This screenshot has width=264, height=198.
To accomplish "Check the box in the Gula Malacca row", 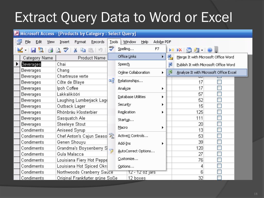I will click(219, 154).
